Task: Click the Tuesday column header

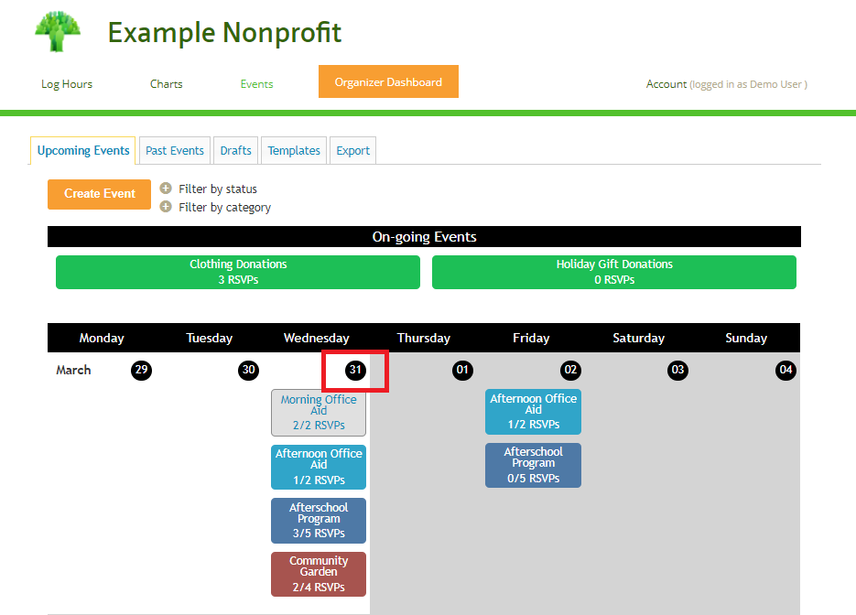Action: (x=209, y=338)
